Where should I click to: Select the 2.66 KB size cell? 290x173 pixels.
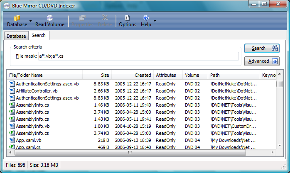(101, 91)
